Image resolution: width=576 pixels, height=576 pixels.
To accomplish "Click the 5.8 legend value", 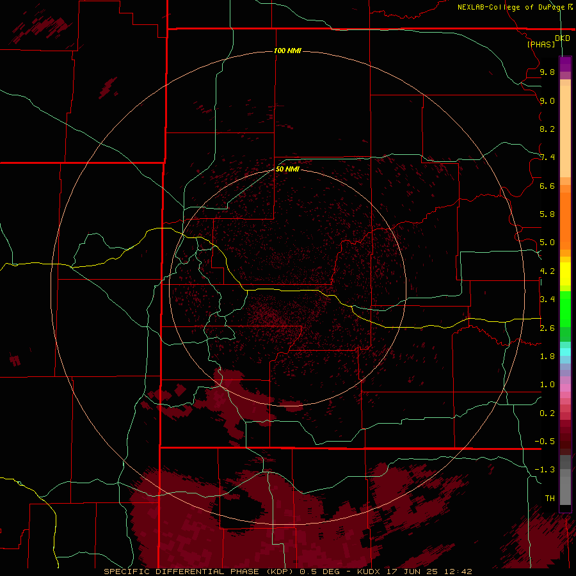I will click(547, 214).
